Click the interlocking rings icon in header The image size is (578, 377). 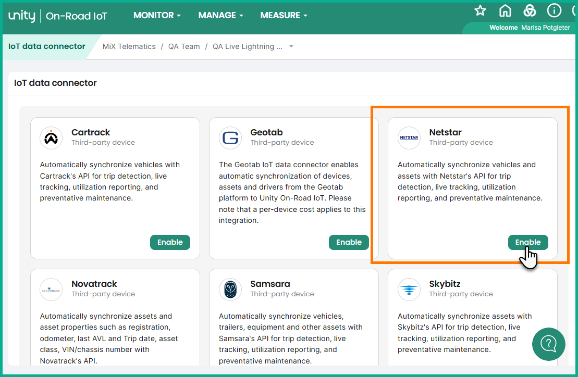(530, 11)
